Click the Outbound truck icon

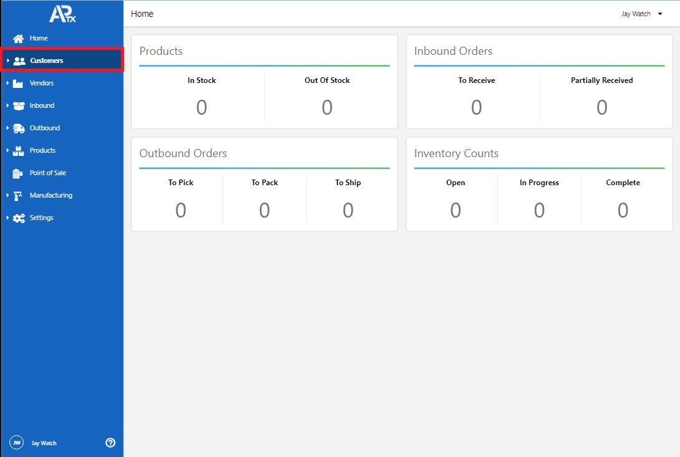click(18, 128)
